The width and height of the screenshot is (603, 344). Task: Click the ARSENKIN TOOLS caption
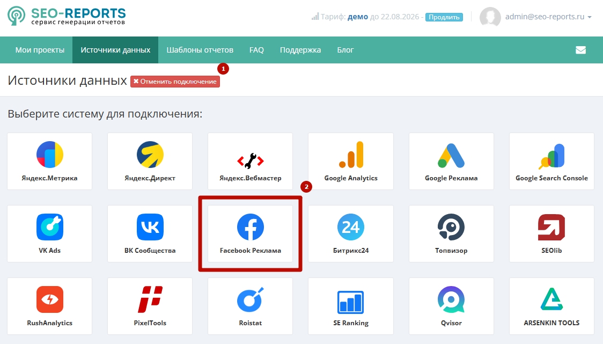pos(551,323)
